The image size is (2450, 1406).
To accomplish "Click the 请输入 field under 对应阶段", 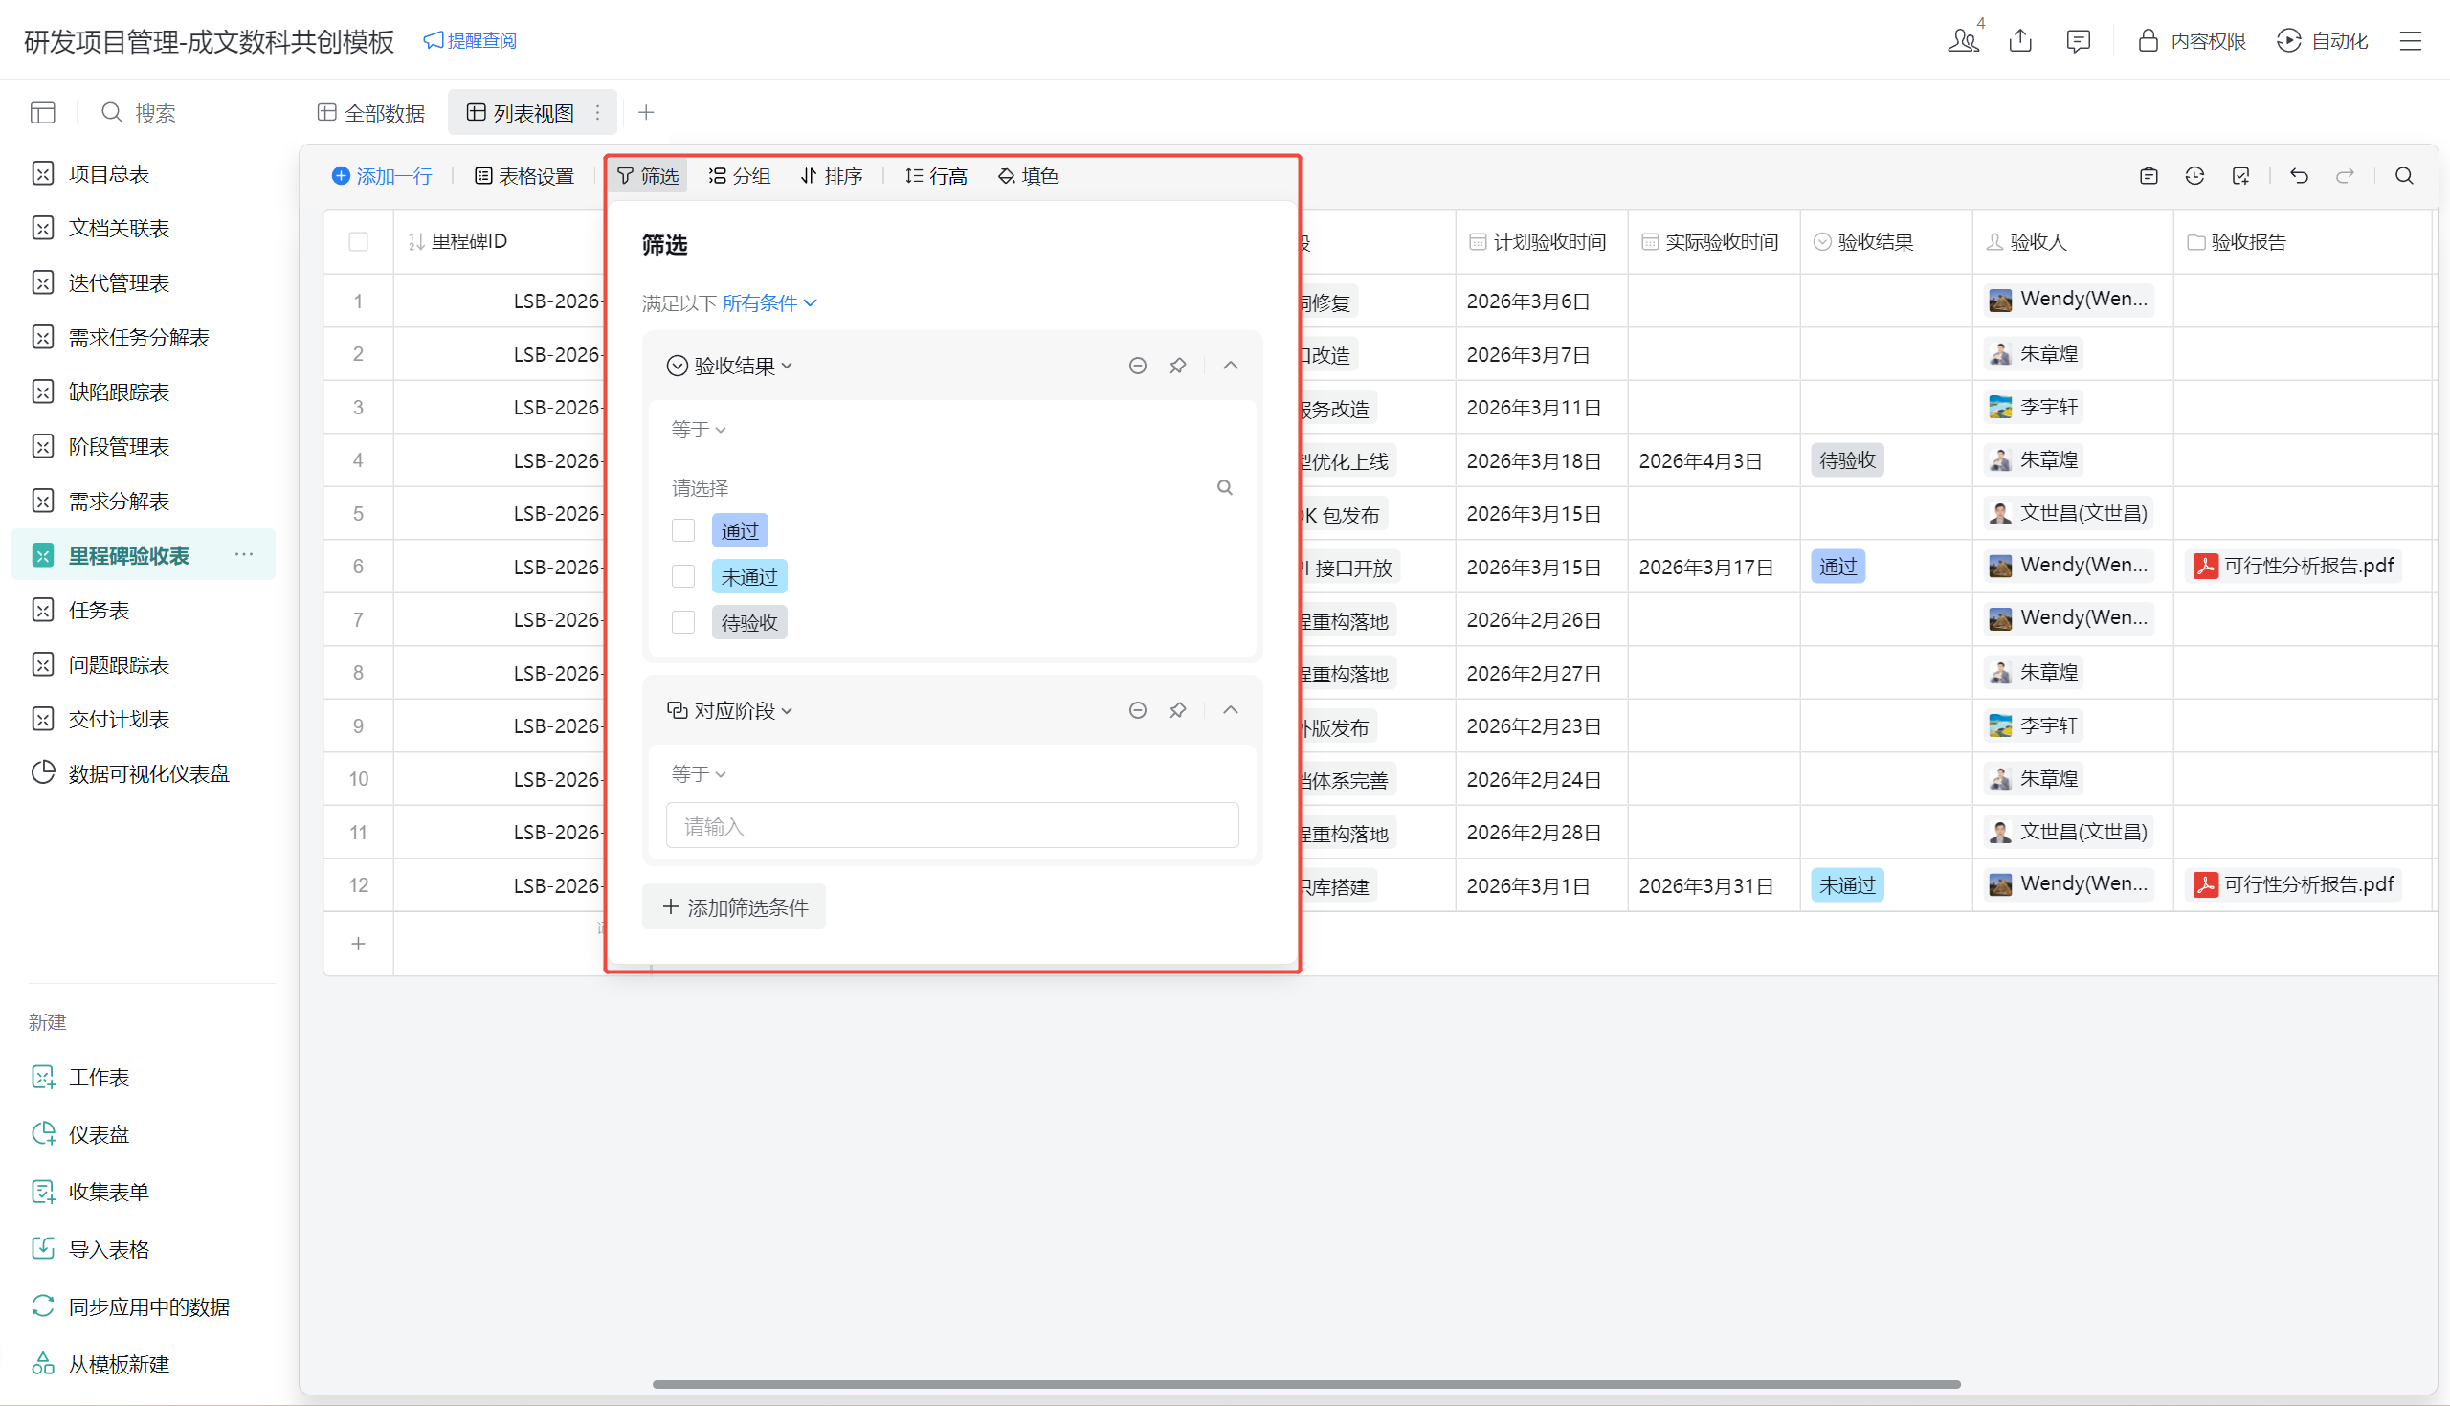I will click(951, 827).
